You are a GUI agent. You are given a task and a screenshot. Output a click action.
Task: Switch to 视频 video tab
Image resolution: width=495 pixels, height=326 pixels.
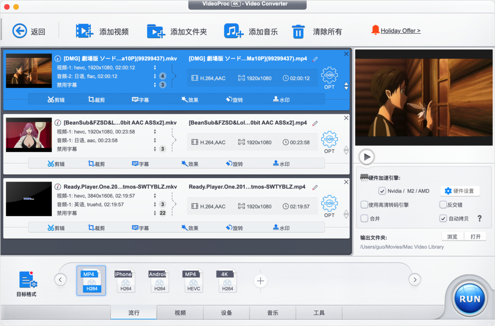(180, 313)
